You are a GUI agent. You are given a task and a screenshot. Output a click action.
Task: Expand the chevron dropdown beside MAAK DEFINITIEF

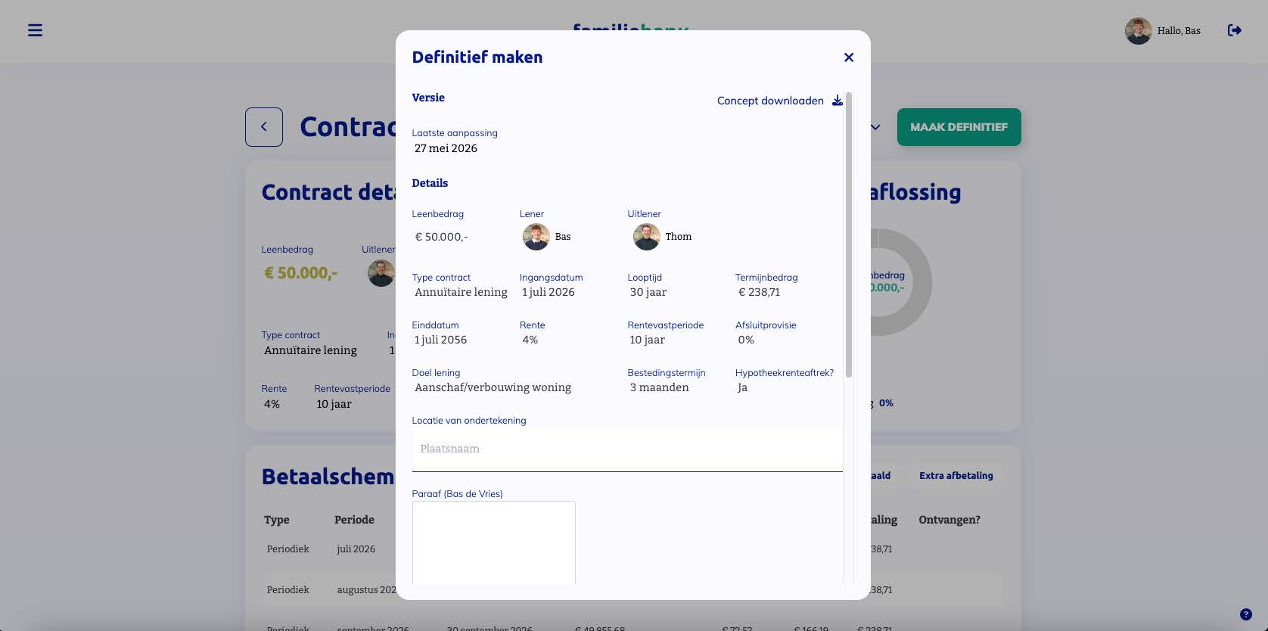point(875,127)
